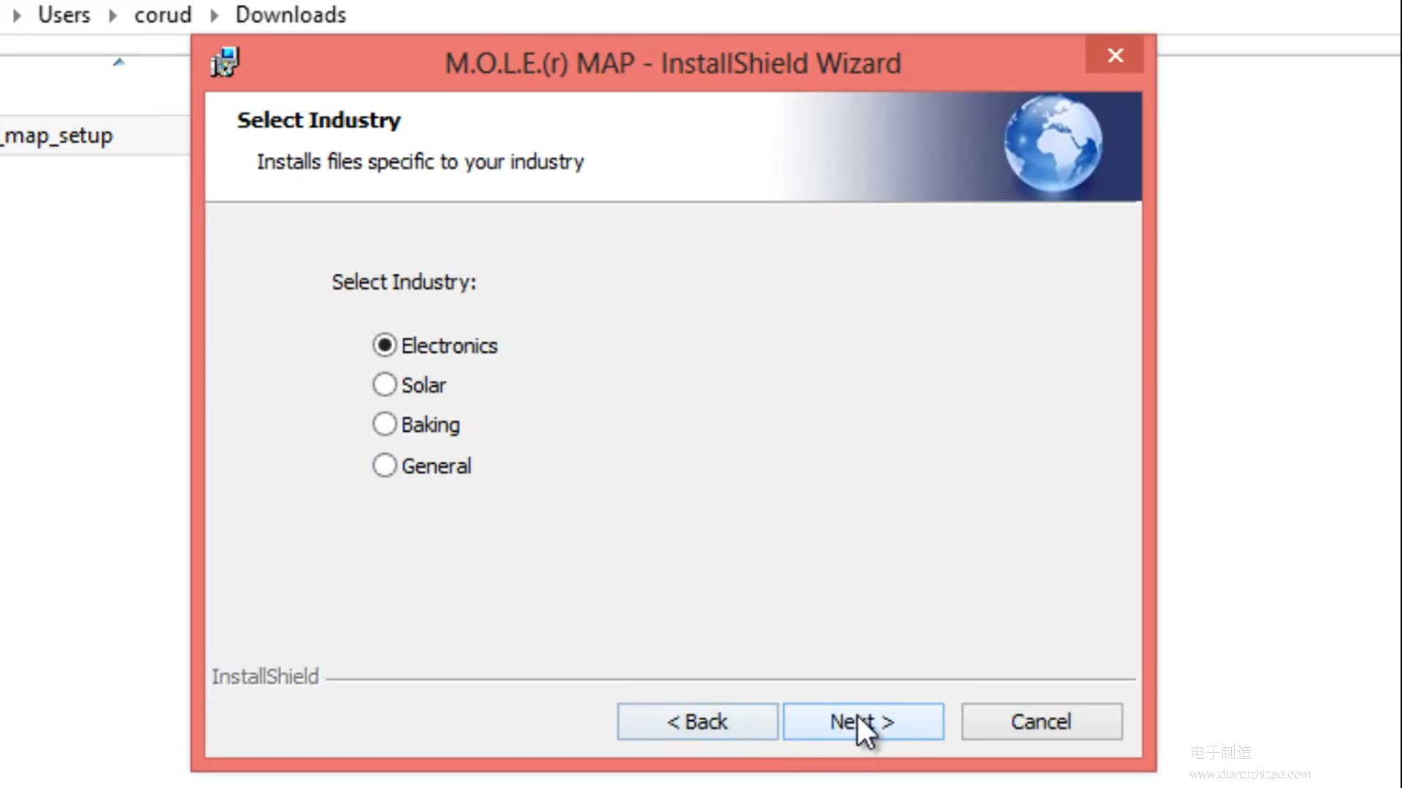Return to the previous step with Back
This screenshot has height=788, width=1402.
(697, 722)
